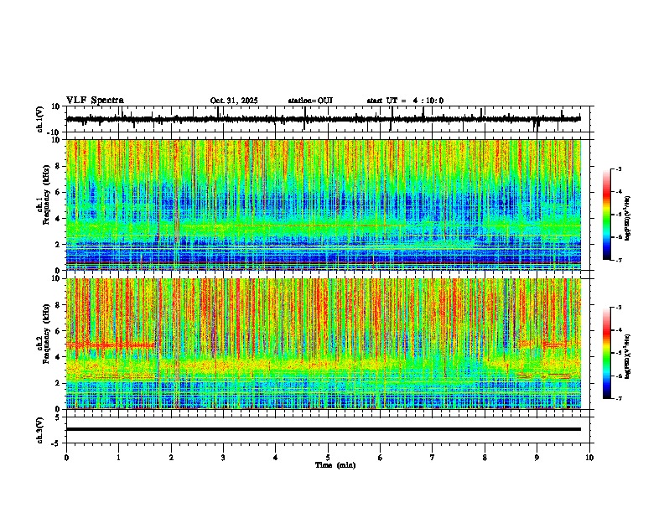The width and height of the screenshot is (664, 513).
Task: Click the ch.1 spectrogram panel
Action: coord(324,205)
